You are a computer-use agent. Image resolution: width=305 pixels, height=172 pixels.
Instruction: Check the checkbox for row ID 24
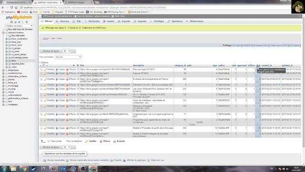pyautogui.click(x=41, y=129)
